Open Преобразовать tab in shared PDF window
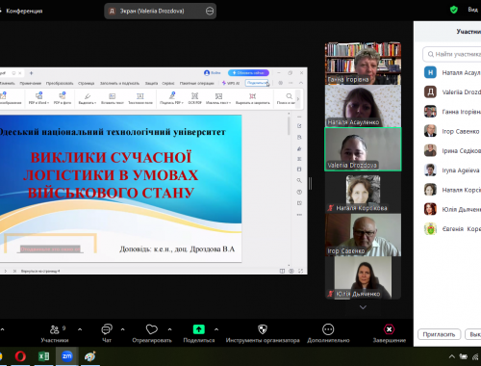This screenshot has height=366, width=481. tap(60, 83)
